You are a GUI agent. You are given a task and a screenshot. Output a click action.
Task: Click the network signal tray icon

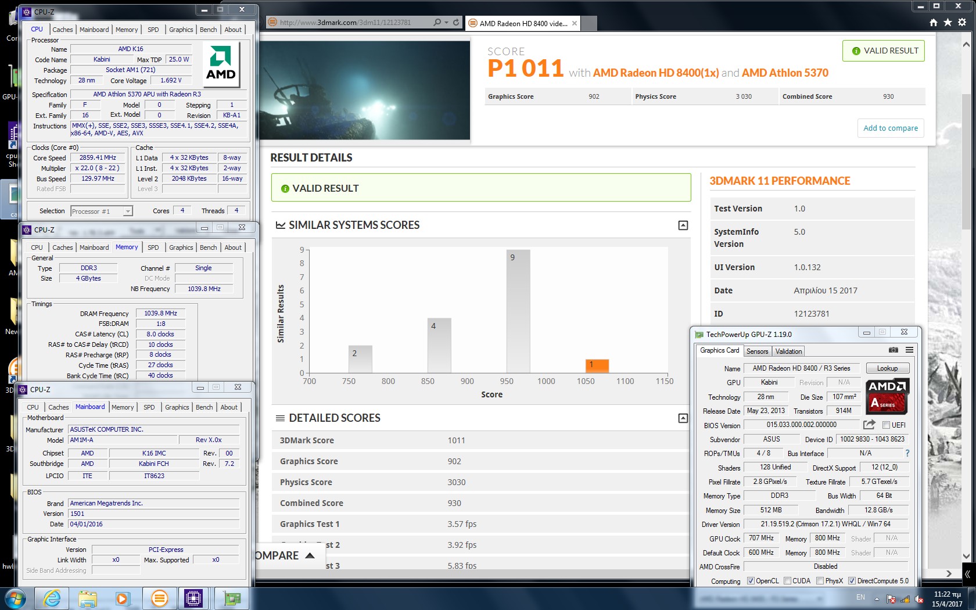pos(905,599)
